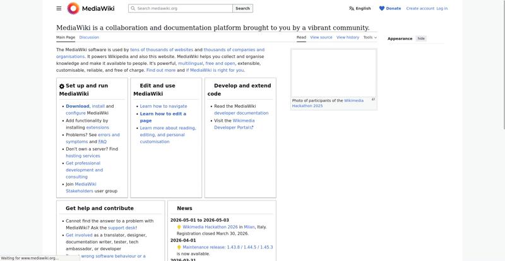Open the hamburger main menu
Viewport: 505px width, 261px height.
tap(59, 8)
